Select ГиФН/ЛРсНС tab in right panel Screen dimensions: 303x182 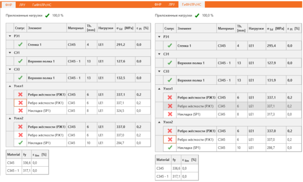[x=192, y=4]
